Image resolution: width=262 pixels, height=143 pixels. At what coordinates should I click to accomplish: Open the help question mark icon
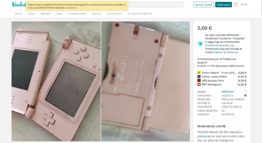click(236, 5)
